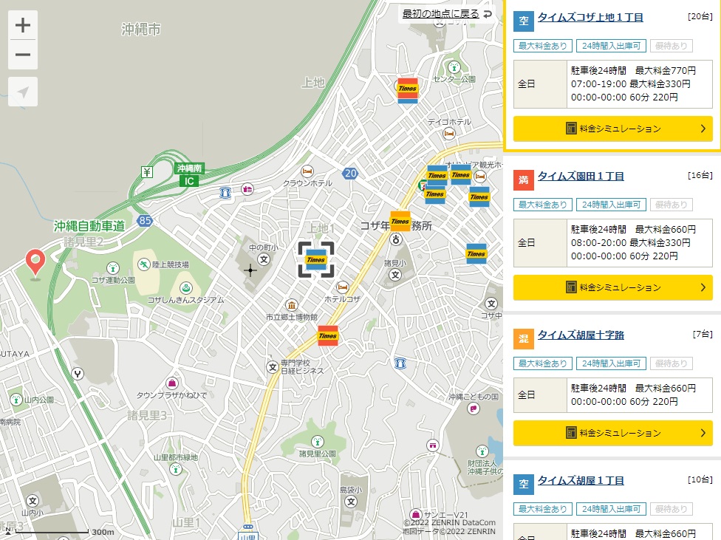Click the 満 status badge of タイムズ園田1丁目

(524, 180)
